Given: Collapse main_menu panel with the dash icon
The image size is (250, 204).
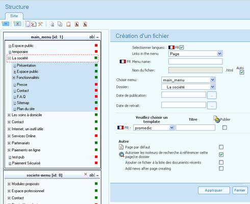Looking at the screenshot, I should coord(97,37).
